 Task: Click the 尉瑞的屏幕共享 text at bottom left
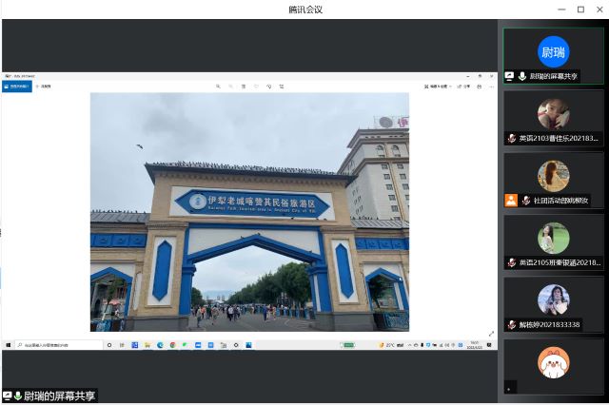(x=59, y=396)
